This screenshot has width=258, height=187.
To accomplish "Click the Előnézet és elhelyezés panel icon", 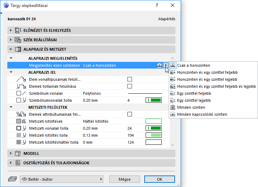I will 18,30.
